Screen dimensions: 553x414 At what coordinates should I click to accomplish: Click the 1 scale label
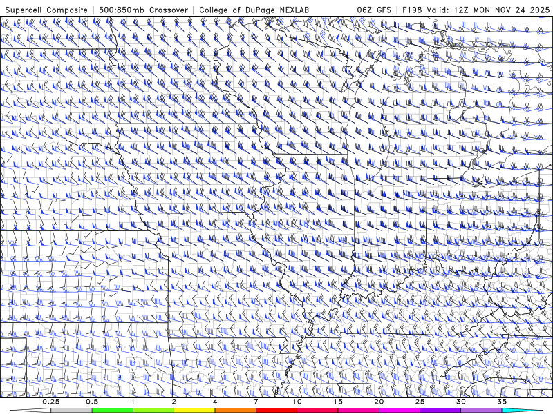(133, 402)
